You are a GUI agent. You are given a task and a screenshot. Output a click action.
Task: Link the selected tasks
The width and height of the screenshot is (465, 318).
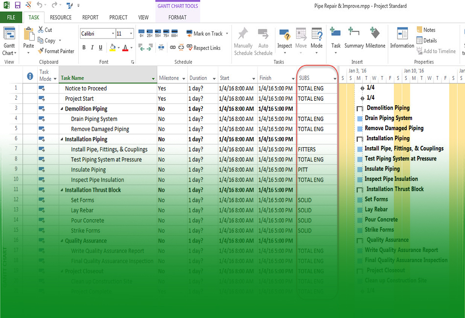(x=173, y=47)
